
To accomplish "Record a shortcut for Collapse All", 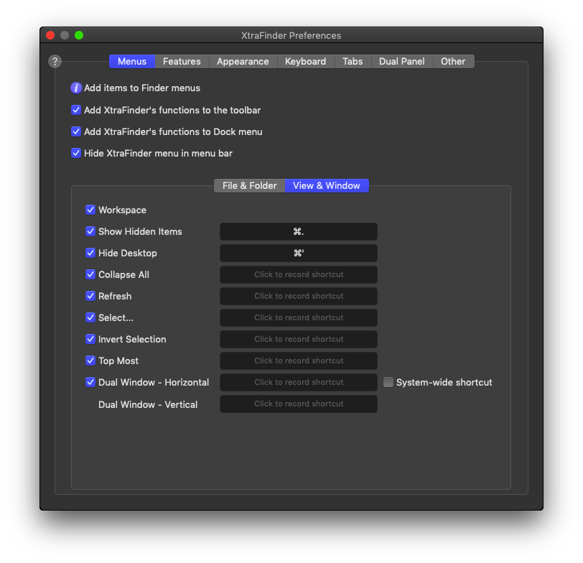I will click(x=299, y=275).
